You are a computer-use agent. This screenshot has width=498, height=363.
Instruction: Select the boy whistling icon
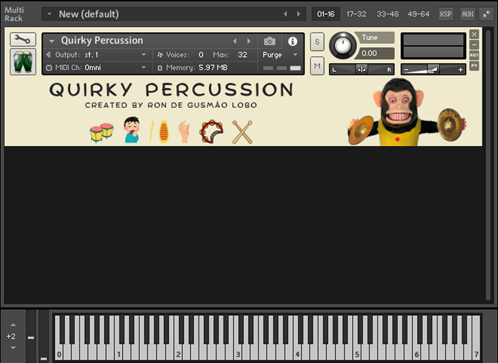(x=132, y=130)
